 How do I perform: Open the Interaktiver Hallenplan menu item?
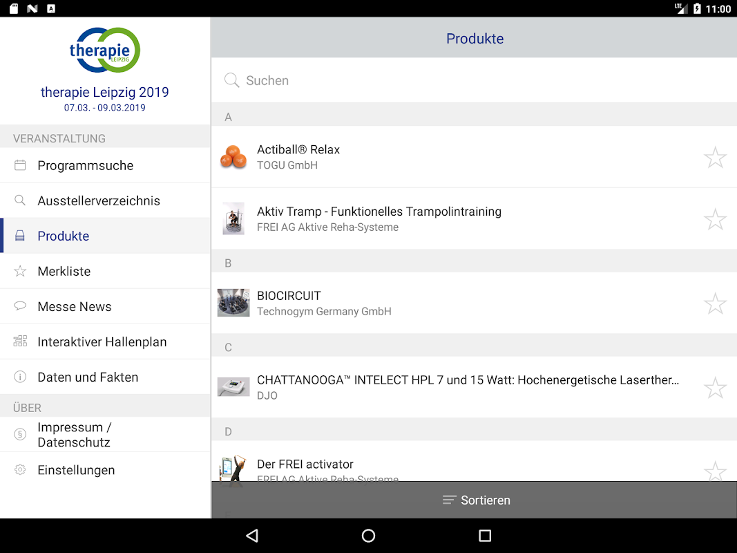[x=105, y=341]
